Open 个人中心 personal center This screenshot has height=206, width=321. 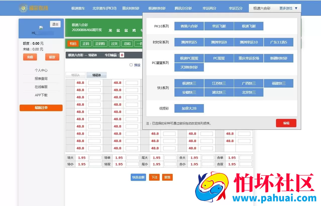point(41,70)
